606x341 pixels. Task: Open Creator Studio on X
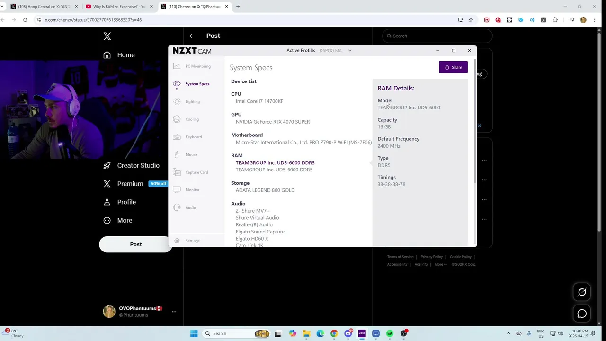pos(132,165)
